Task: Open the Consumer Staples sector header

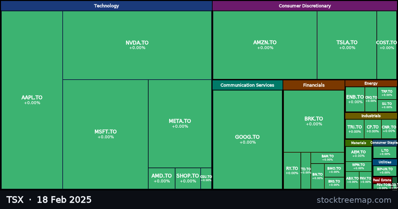Action: tap(385, 143)
